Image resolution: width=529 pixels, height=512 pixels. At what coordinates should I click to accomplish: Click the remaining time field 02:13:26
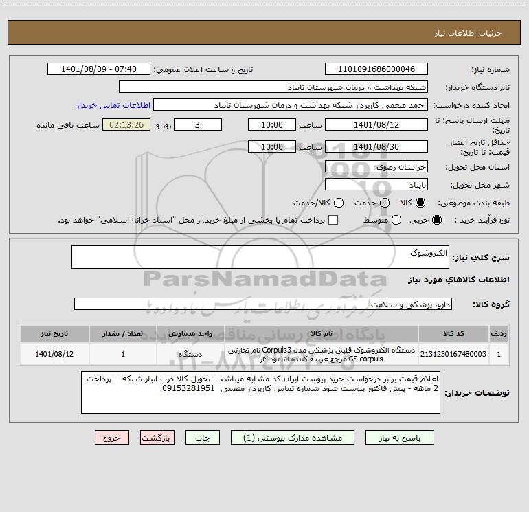point(126,124)
